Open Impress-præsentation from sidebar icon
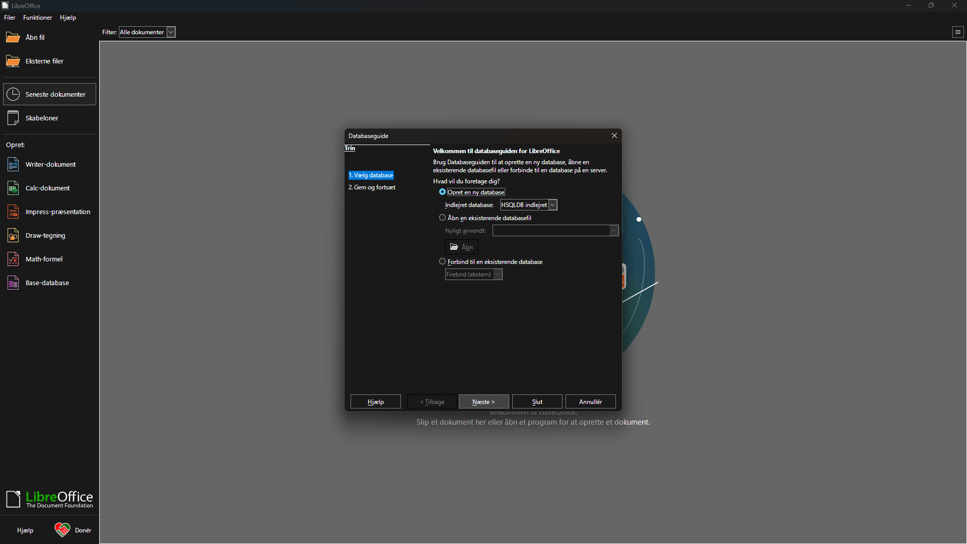The width and height of the screenshot is (967, 544). coord(13,212)
